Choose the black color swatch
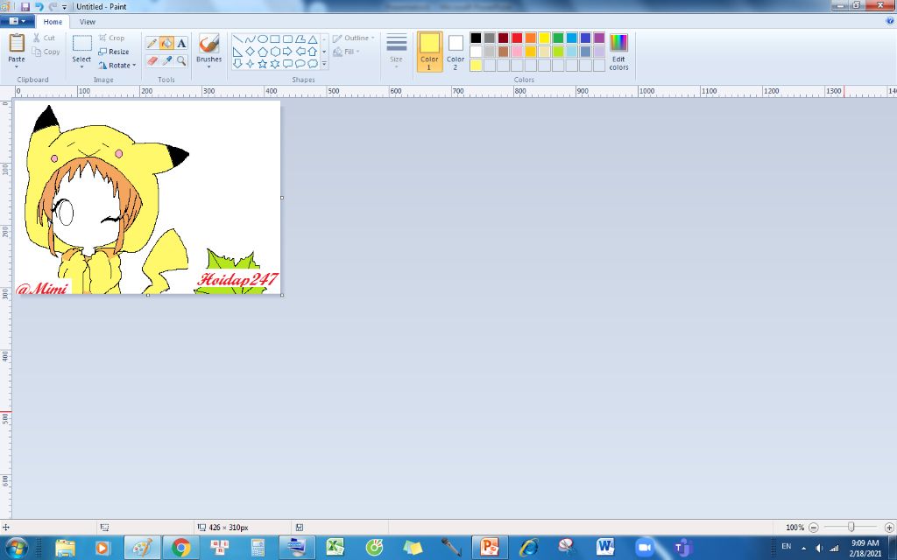Image resolution: width=897 pixels, height=560 pixels. pyautogui.click(x=476, y=38)
